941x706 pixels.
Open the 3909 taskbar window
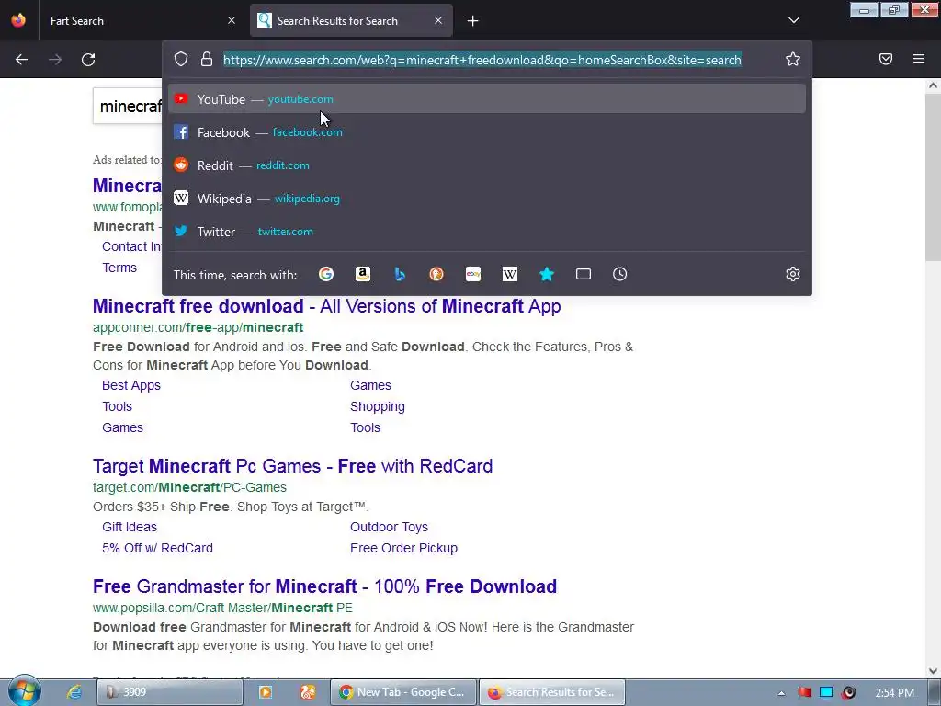click(x=170, y=692)
